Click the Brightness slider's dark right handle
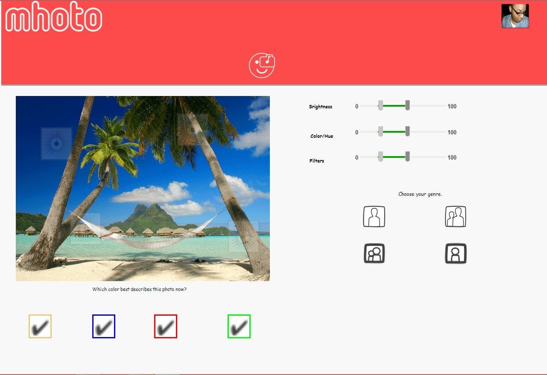This screenshot has width=547, height=375. (407, 105)
